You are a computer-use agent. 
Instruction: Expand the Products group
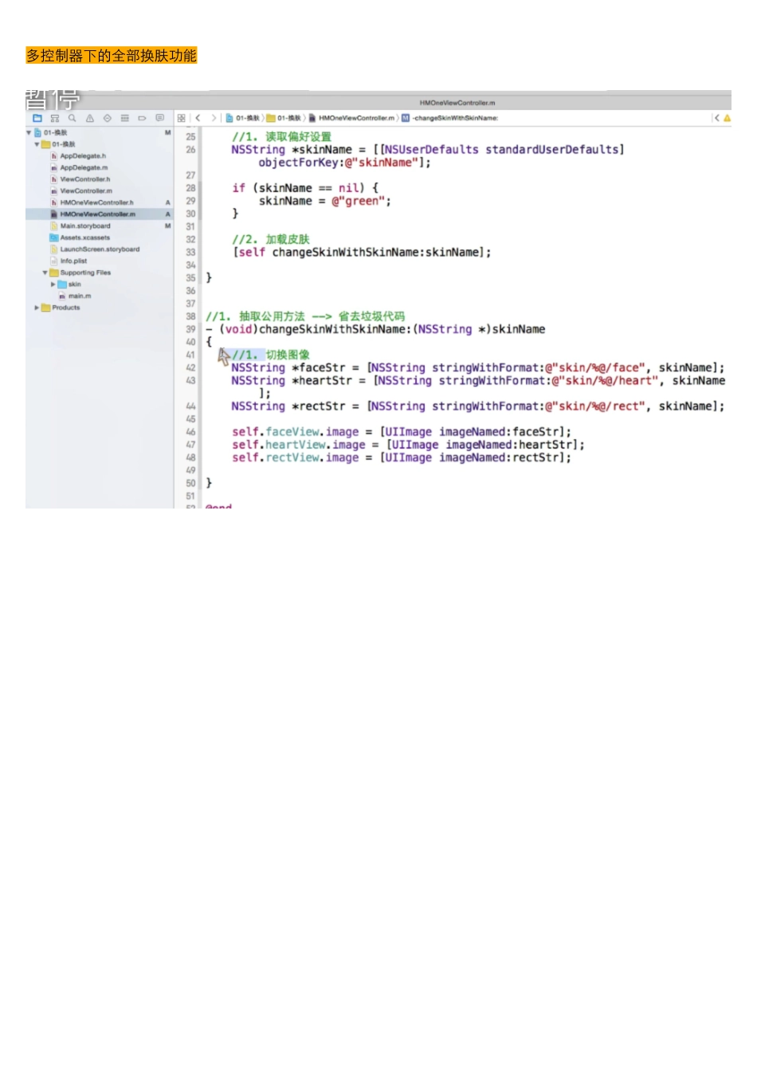37,308
